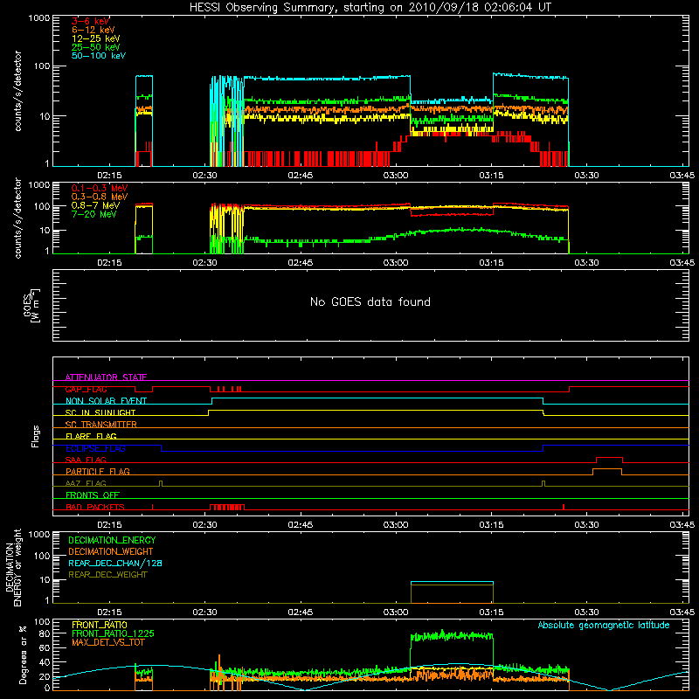The height and width of the screenshot is (699, 699).
Task: Pick the FRONTS_OFF flag label
Action: [x=93, y=495]
